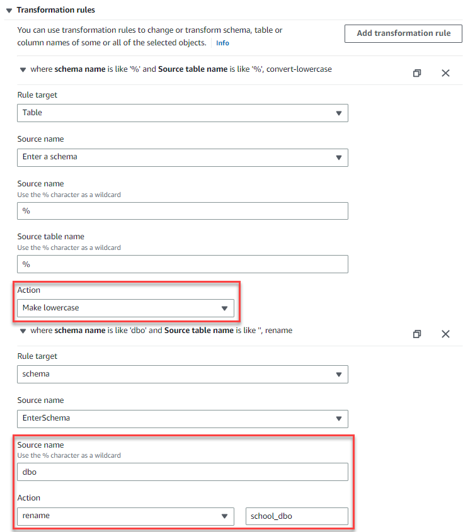Screen dimensions: 463x532
Task: Duplicate the convert-lowercase transformation rule
Action: pyautogui.click(x=417, y=73)
